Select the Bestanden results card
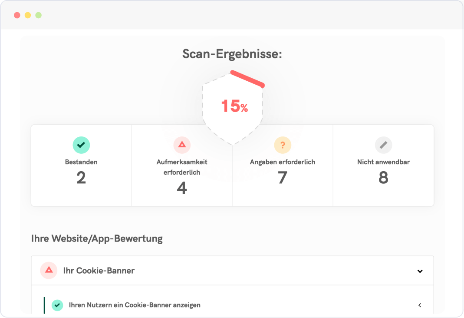Screen dimensions: 464x318 (x=81, y=166)
